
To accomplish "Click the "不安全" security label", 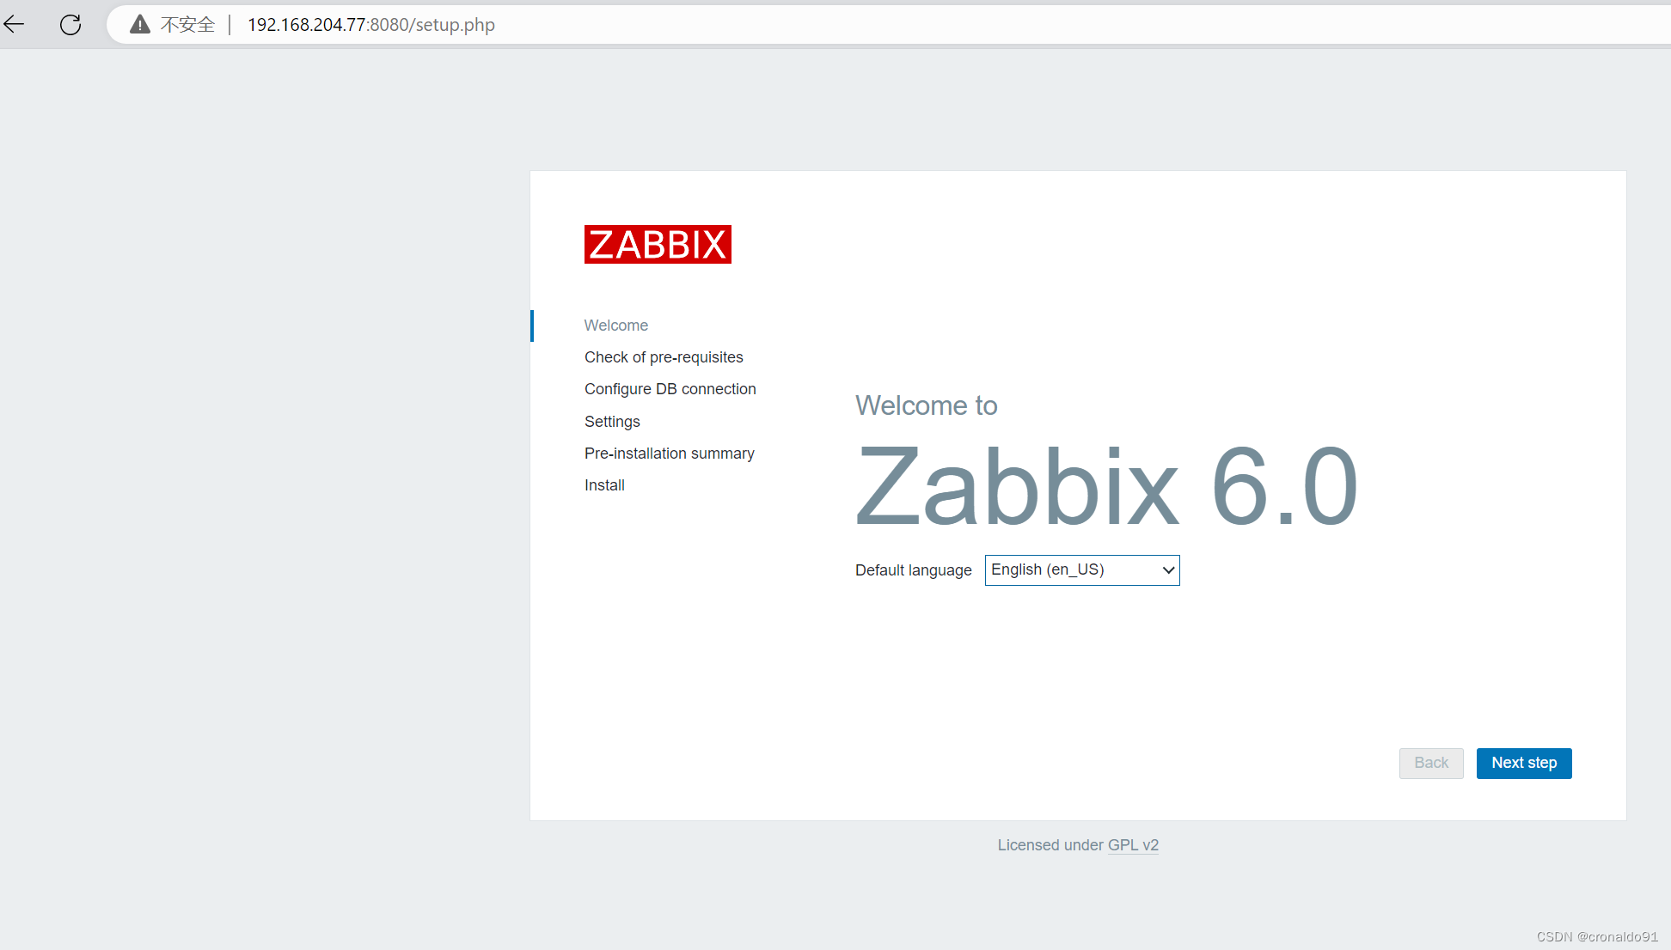I will click(187, 24).
